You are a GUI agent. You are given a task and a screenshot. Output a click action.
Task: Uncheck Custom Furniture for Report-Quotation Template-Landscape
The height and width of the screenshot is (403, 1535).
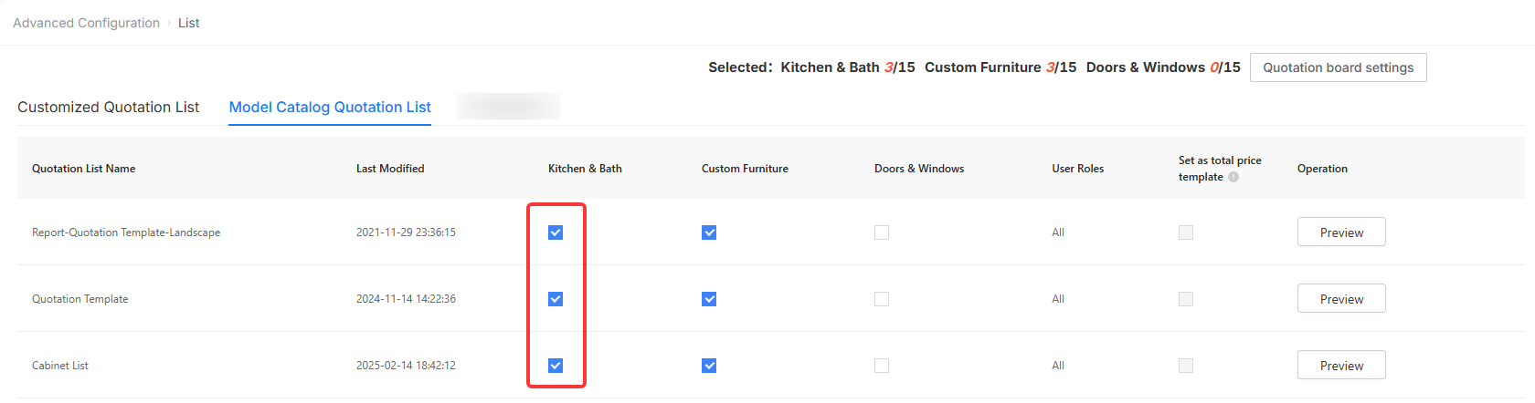pyautogui.click(x=709, y=232)
